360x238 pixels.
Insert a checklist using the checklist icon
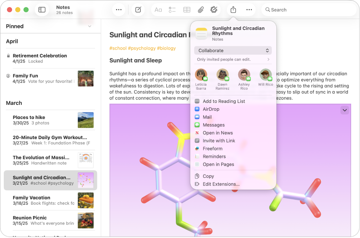172,10
